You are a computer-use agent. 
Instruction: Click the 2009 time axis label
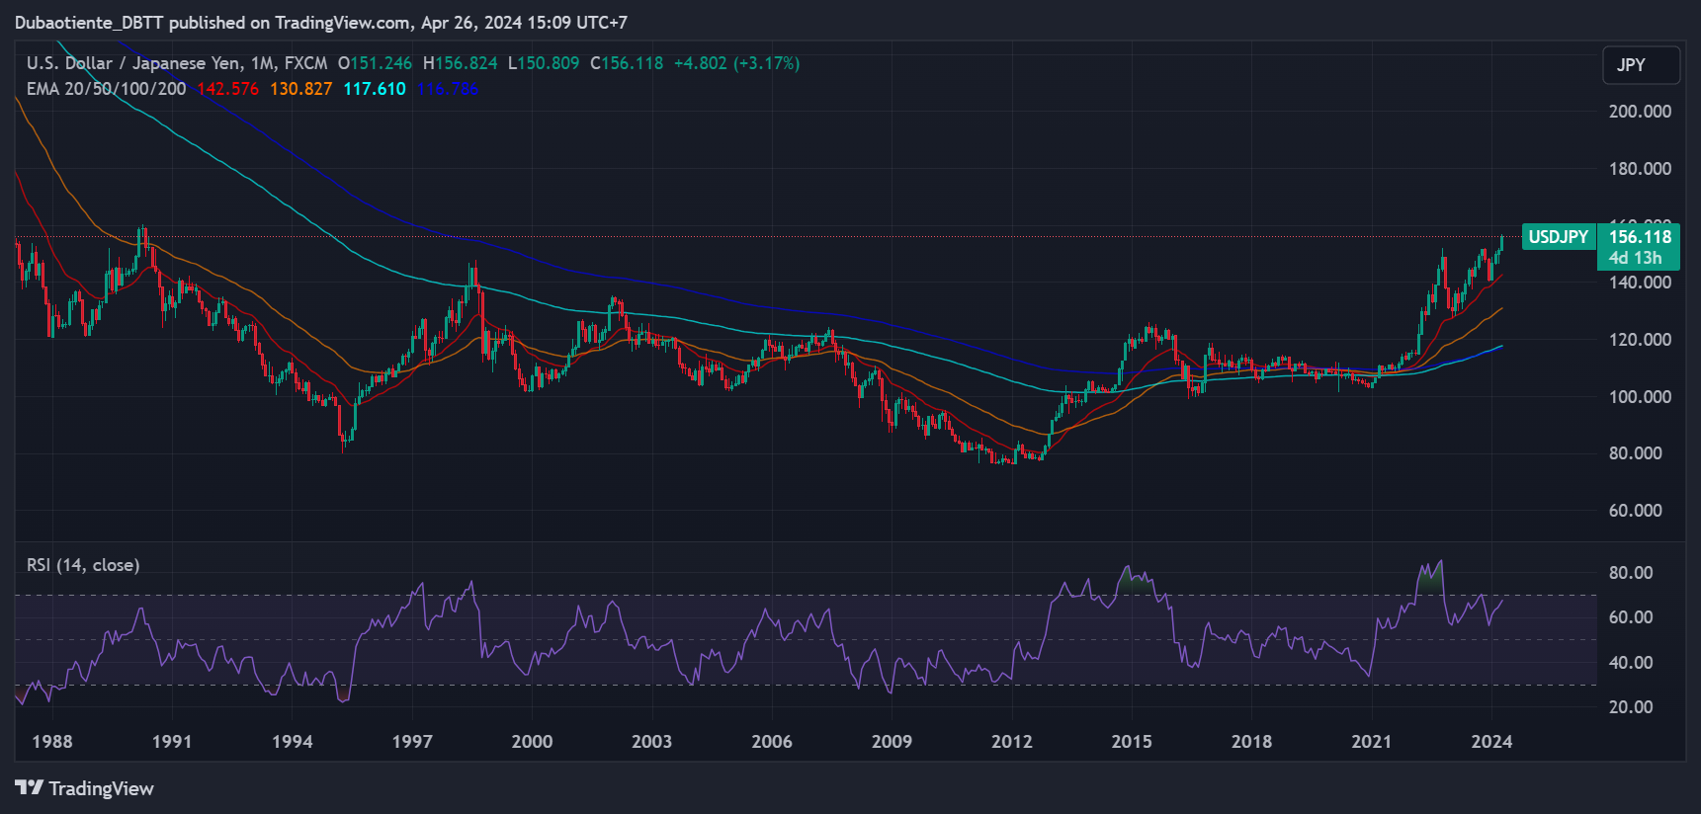(x=892, y=742)
